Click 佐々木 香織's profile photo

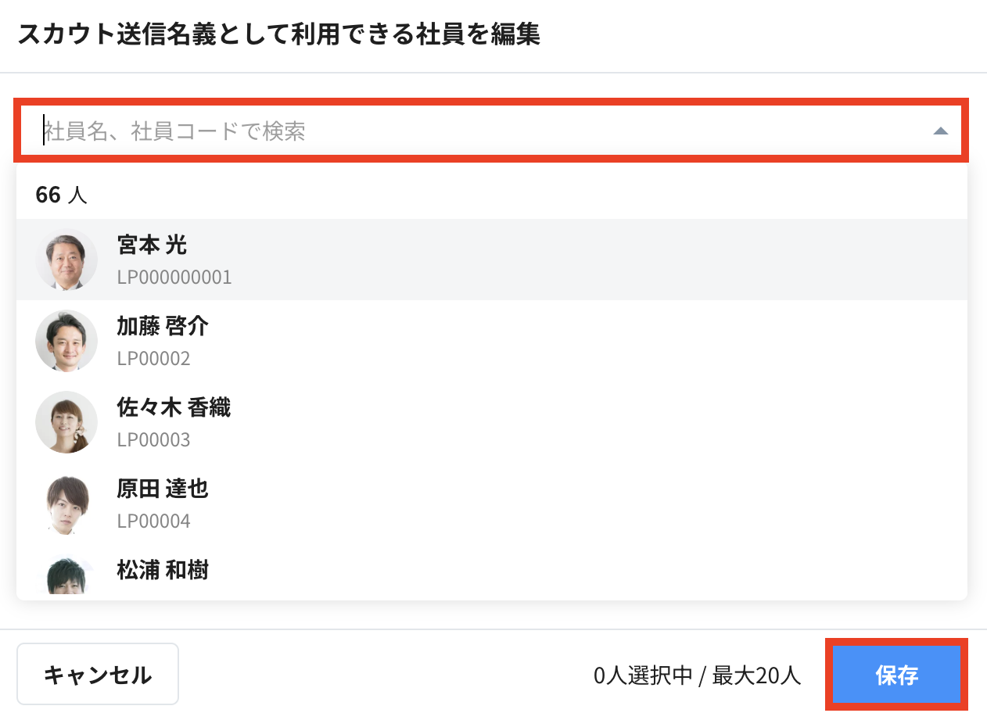pos(66,422)
